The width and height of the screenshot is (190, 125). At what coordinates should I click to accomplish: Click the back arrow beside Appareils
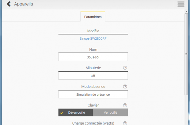9,4
